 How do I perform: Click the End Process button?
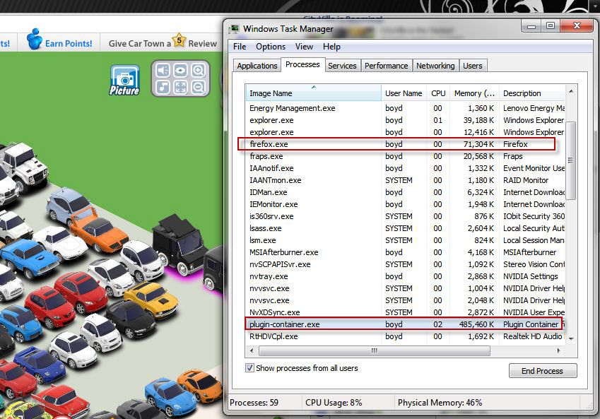(543, 371)
